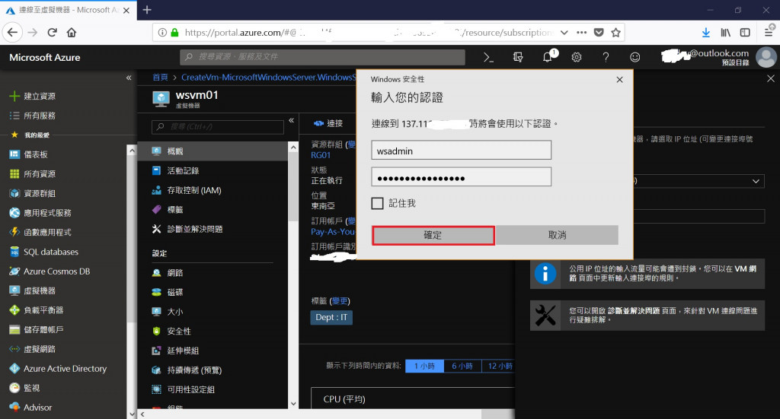Image resolution: width=780 pixels, height=419 pixels.
Task: Open the dropdown in the connect panel
Action: pos(756,181)
